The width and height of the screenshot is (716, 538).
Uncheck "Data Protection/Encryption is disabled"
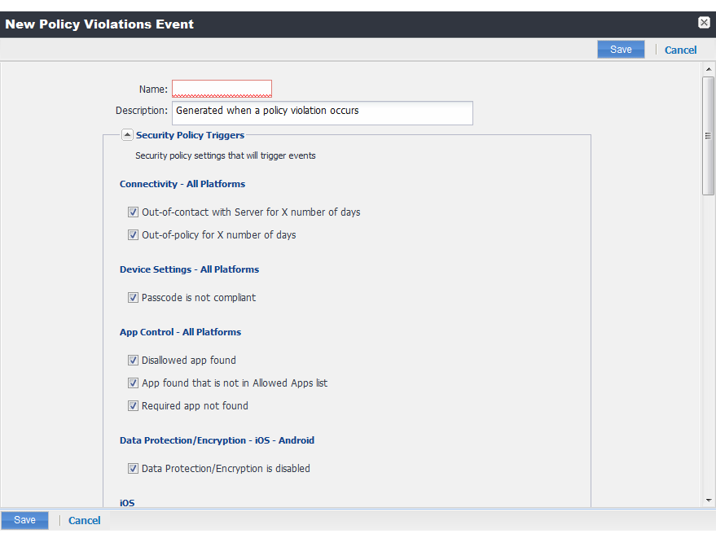click(x=133, y=468)
